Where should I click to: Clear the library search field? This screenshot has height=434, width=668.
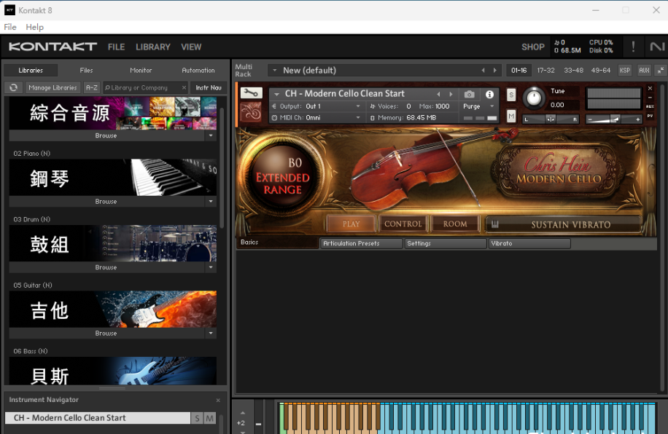183,87
